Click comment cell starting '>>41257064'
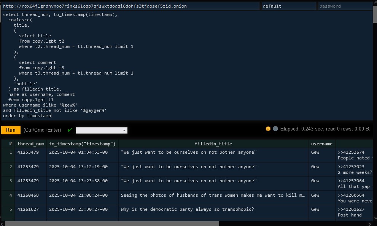Image resolution: width=377 pixels, height=226 pixels. [x=355, y=184]
